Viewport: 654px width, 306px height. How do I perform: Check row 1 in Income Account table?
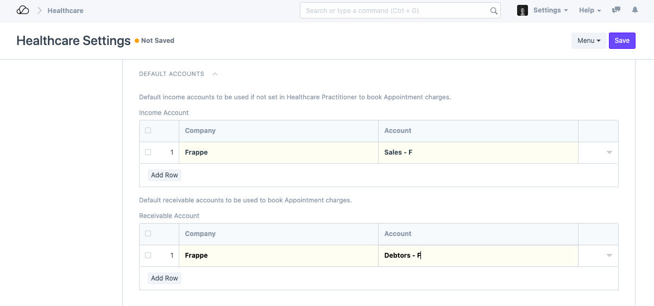click(148, 152)
